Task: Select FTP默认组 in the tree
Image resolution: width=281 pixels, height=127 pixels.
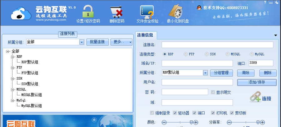Action: [30, 73]
